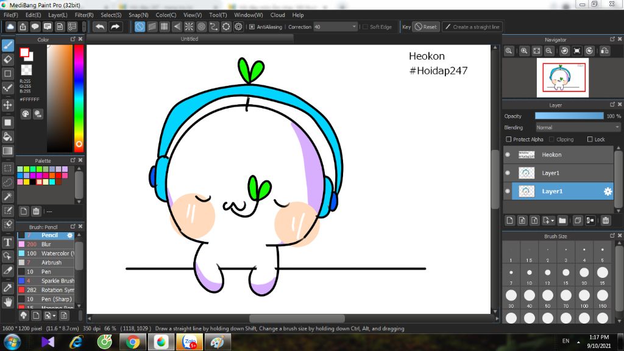Hide the Heokon layer visibility
Viewport: 624px width, 351px height.
[x=508, y=155]
